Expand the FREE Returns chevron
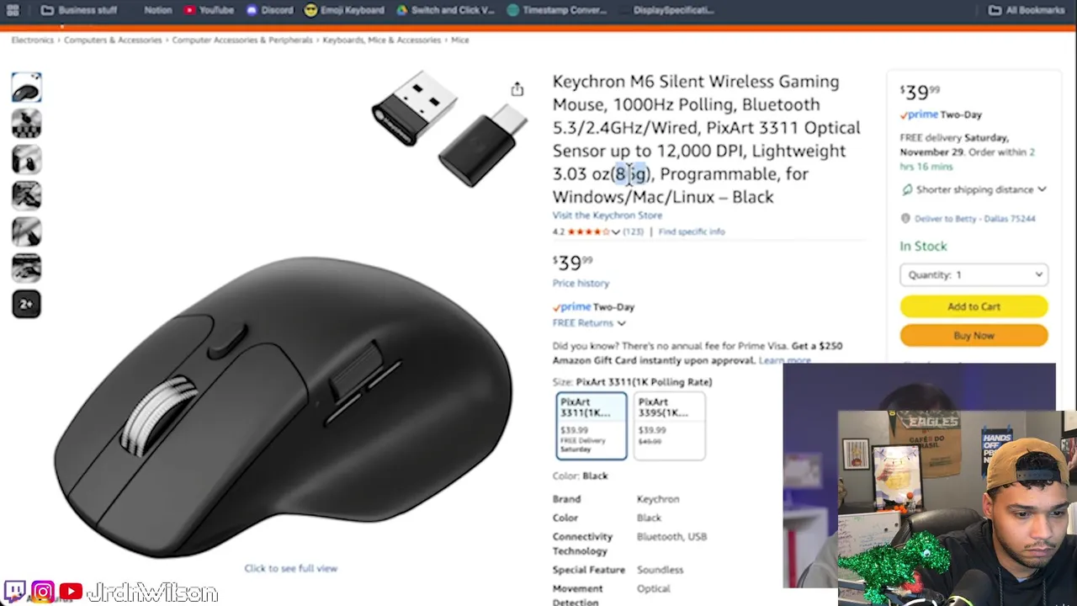The width and height of the screenshot is (1077, 606). coord(621,323)
